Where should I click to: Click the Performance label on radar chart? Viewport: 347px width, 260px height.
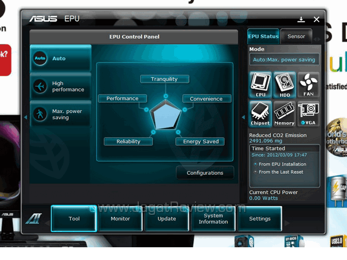tap(123, 98)
